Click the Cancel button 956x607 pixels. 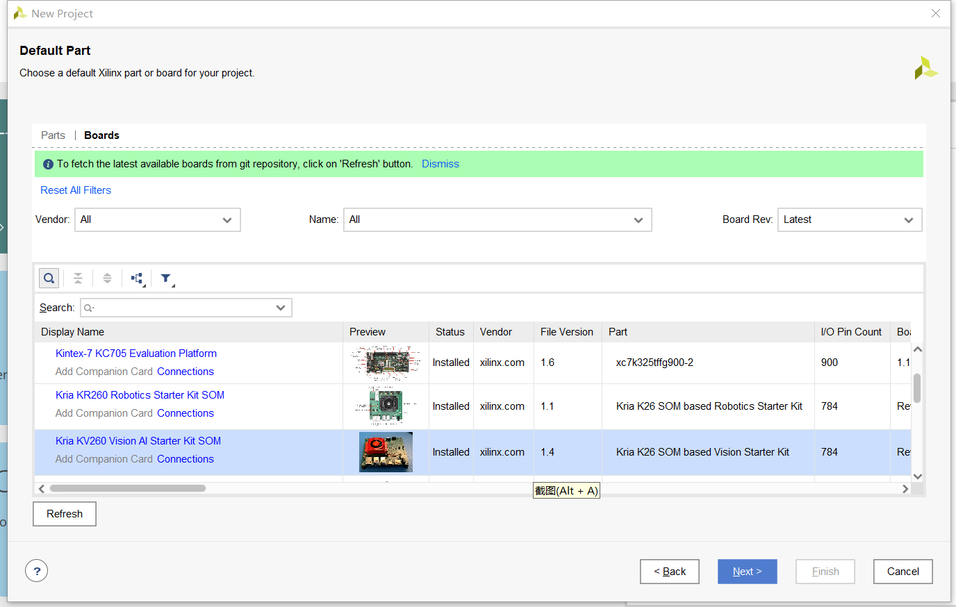[903, 572]
